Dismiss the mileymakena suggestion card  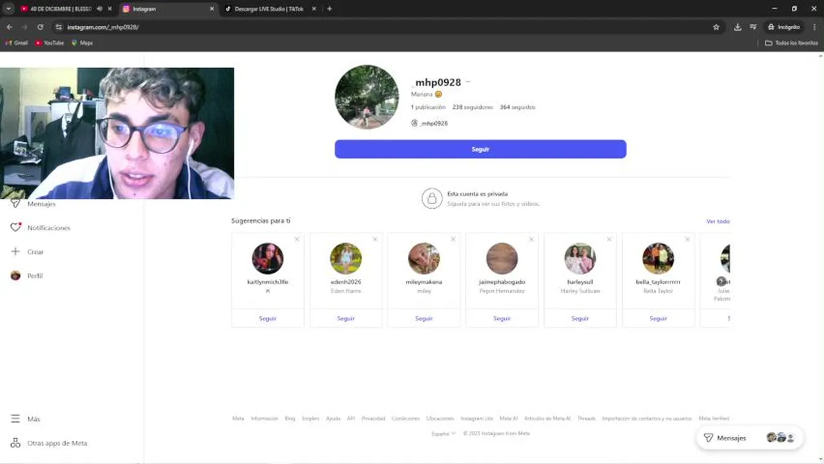(x=453, y=239)
